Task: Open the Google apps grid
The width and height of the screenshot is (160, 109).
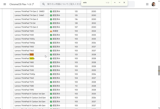Action: (147, 4)
